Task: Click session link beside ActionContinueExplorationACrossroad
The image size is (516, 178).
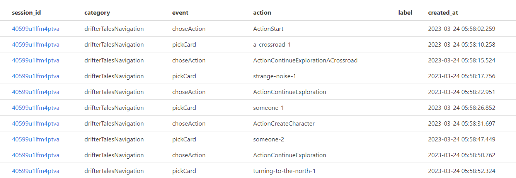Action: pos(36,60)
